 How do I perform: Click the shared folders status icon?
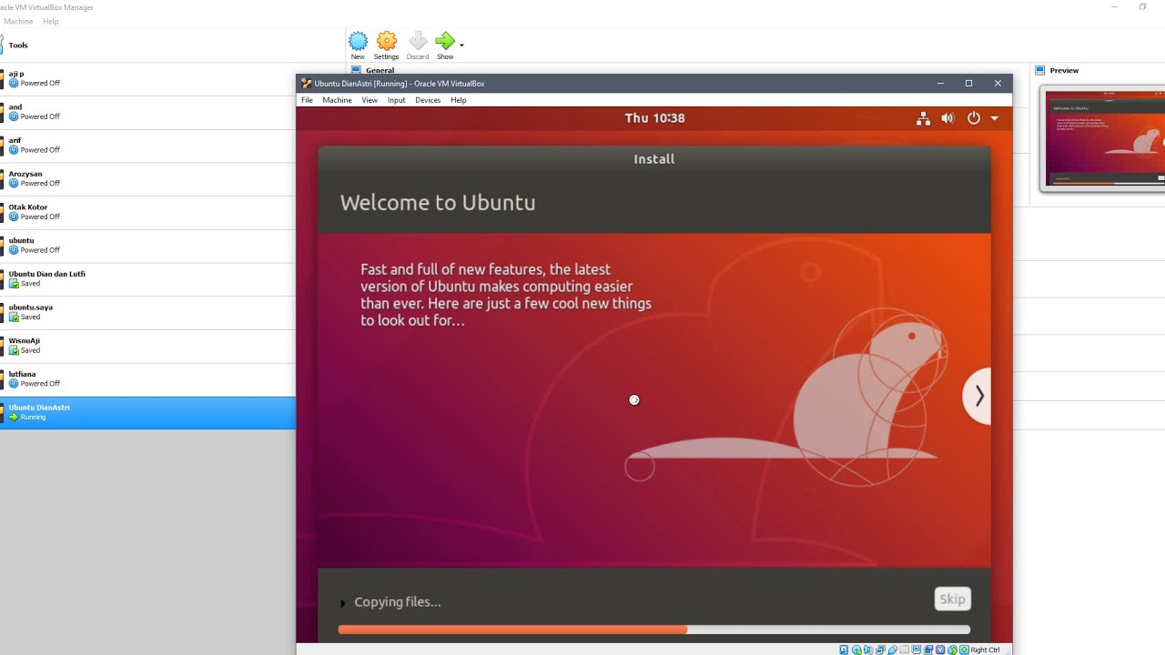coord(905,650)
